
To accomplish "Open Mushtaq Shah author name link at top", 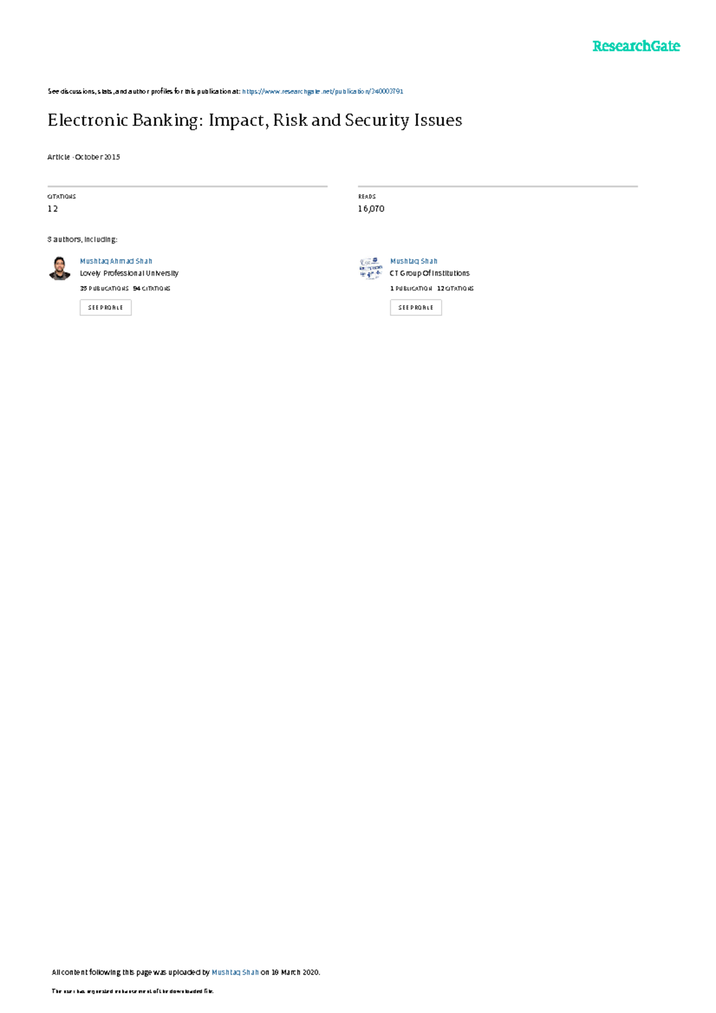I will click(x=413, y=261).
